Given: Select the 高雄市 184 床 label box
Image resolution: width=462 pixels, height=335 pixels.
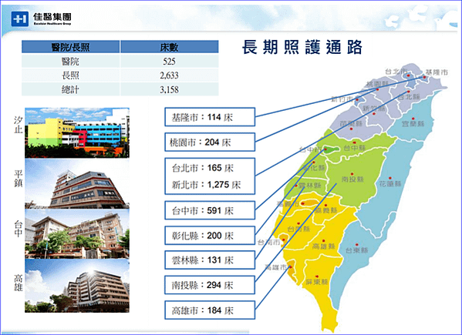Looking at the screenshot, I should click(x=210, y=310).
